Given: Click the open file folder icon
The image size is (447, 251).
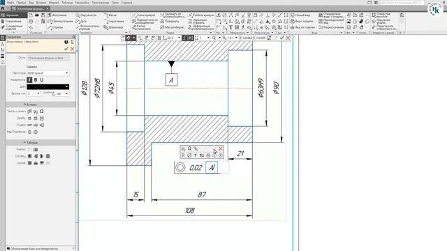Looking at the screenshot, I should 37,15.
